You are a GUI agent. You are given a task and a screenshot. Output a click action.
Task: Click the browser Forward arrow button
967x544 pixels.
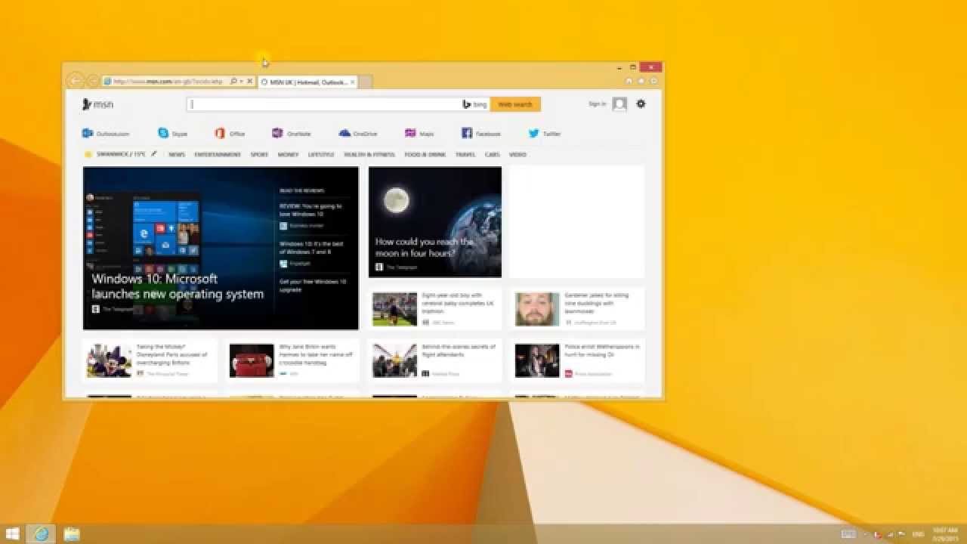92,82
